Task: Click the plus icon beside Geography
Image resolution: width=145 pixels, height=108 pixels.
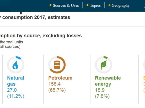Action: pos(109,5)
